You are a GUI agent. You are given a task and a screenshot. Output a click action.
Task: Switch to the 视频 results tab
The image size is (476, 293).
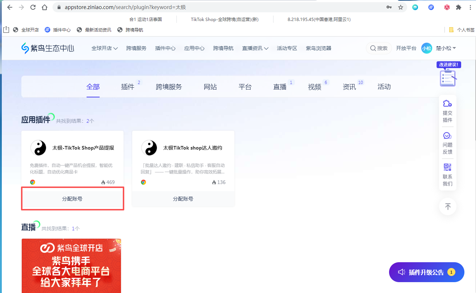point(314,87)
